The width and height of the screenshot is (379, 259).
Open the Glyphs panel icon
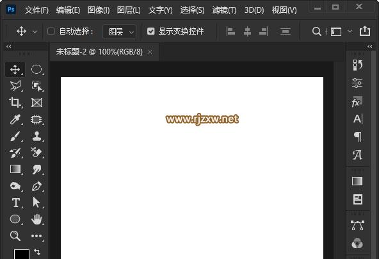(x=357, y=155)
